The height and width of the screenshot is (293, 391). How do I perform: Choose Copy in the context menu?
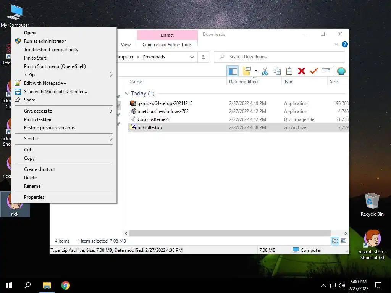pyautogui.click(x=64, y=158)
